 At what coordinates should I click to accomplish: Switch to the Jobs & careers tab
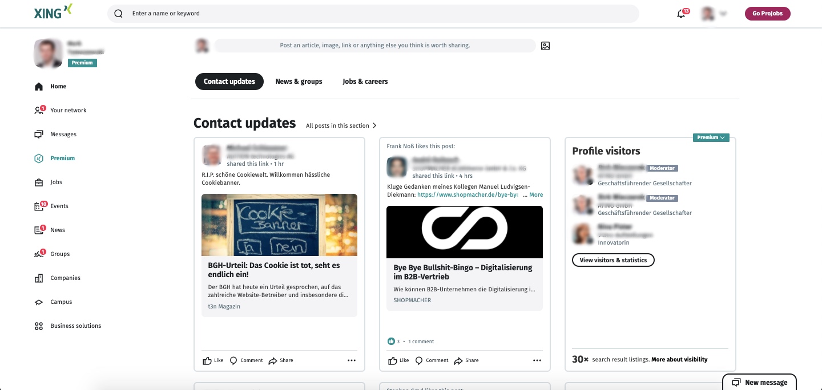point(365,82)
